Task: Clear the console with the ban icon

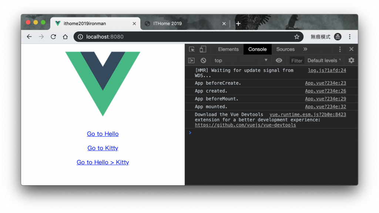Action: (x=204, y=61)
